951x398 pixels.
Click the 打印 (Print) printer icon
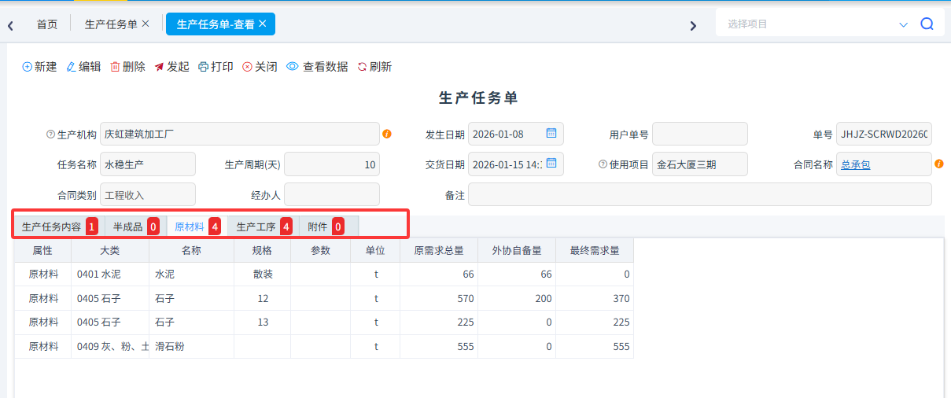(204, 67)
